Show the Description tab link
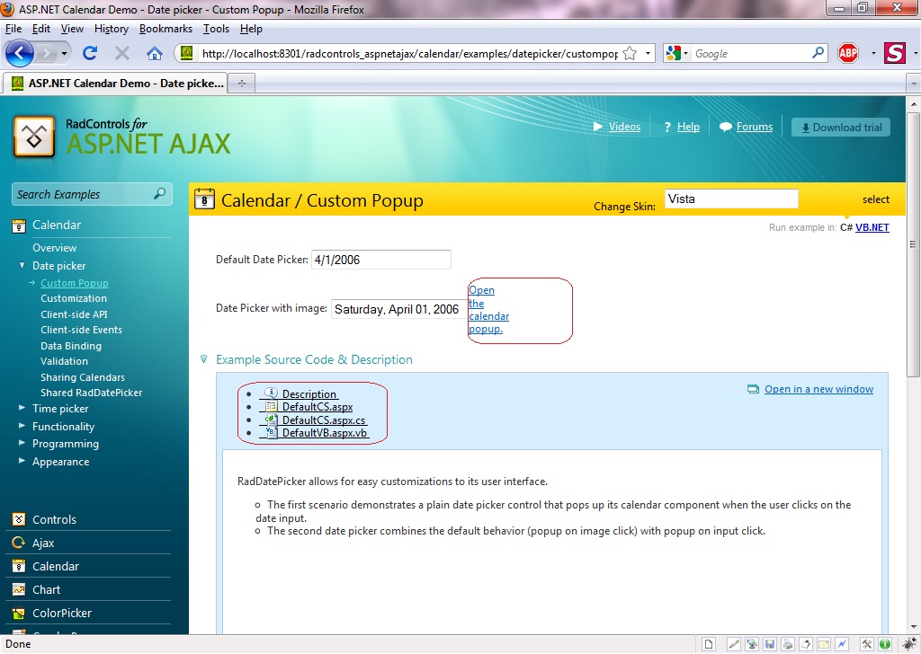This screenshot has height=654, width=921. (309, 394)
